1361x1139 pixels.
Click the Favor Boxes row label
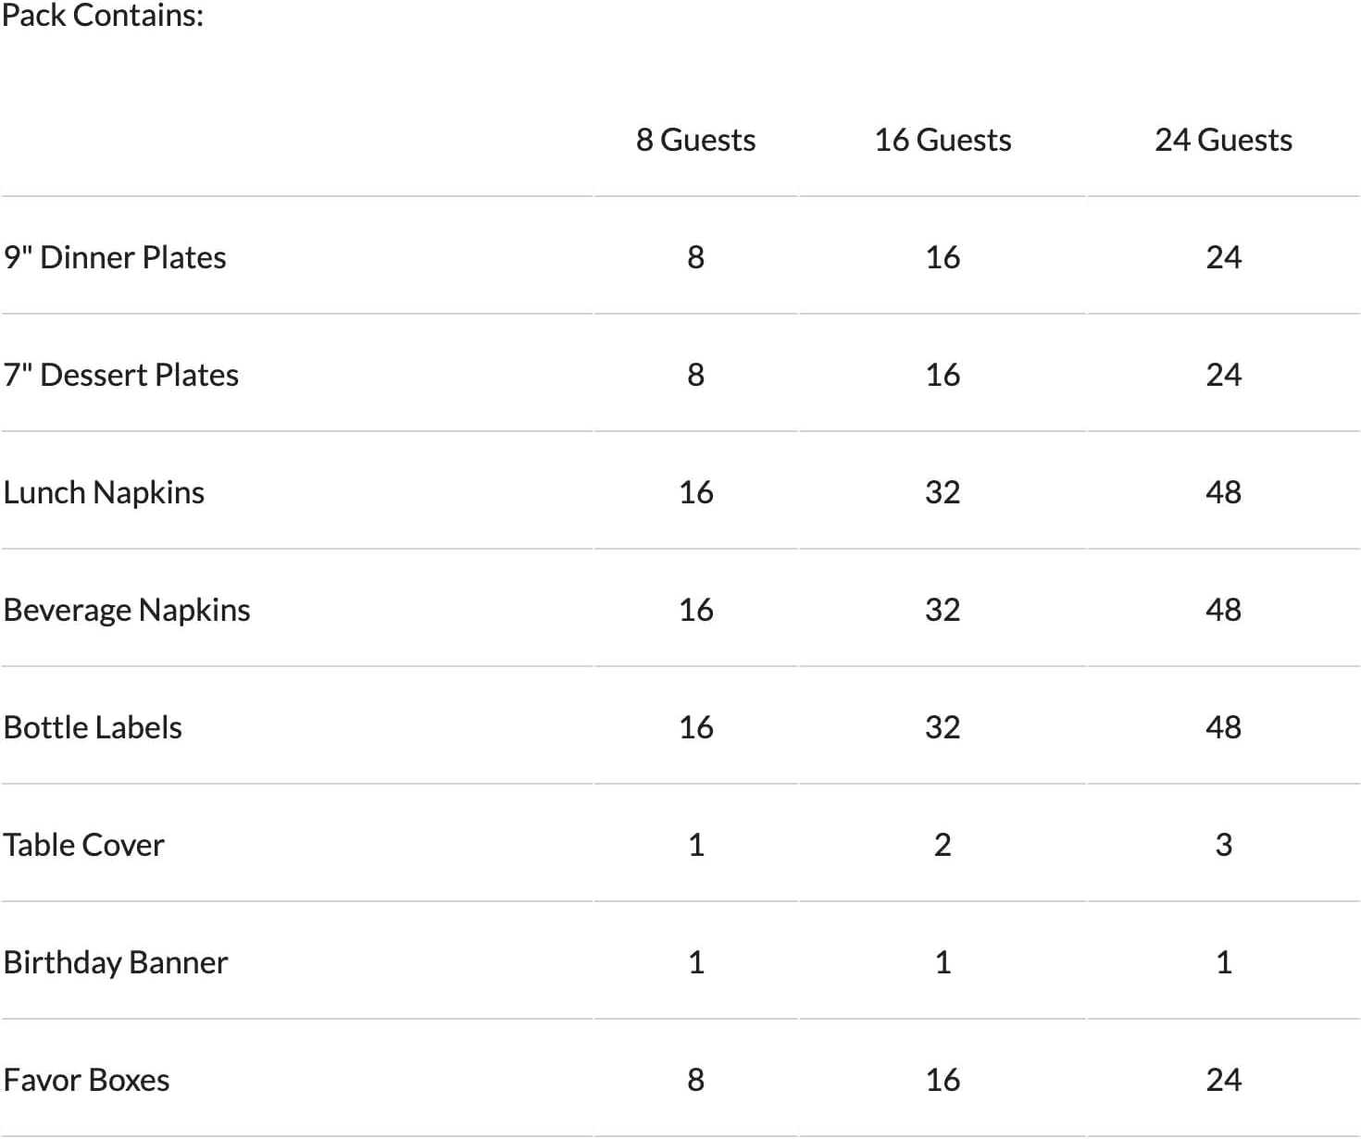tap(86, 1080)
